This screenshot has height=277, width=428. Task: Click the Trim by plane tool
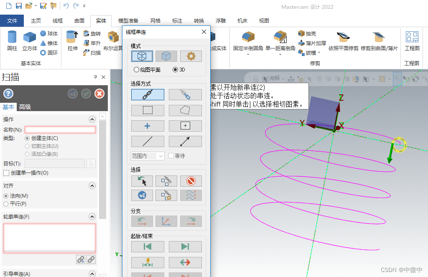tap(344, 41)
